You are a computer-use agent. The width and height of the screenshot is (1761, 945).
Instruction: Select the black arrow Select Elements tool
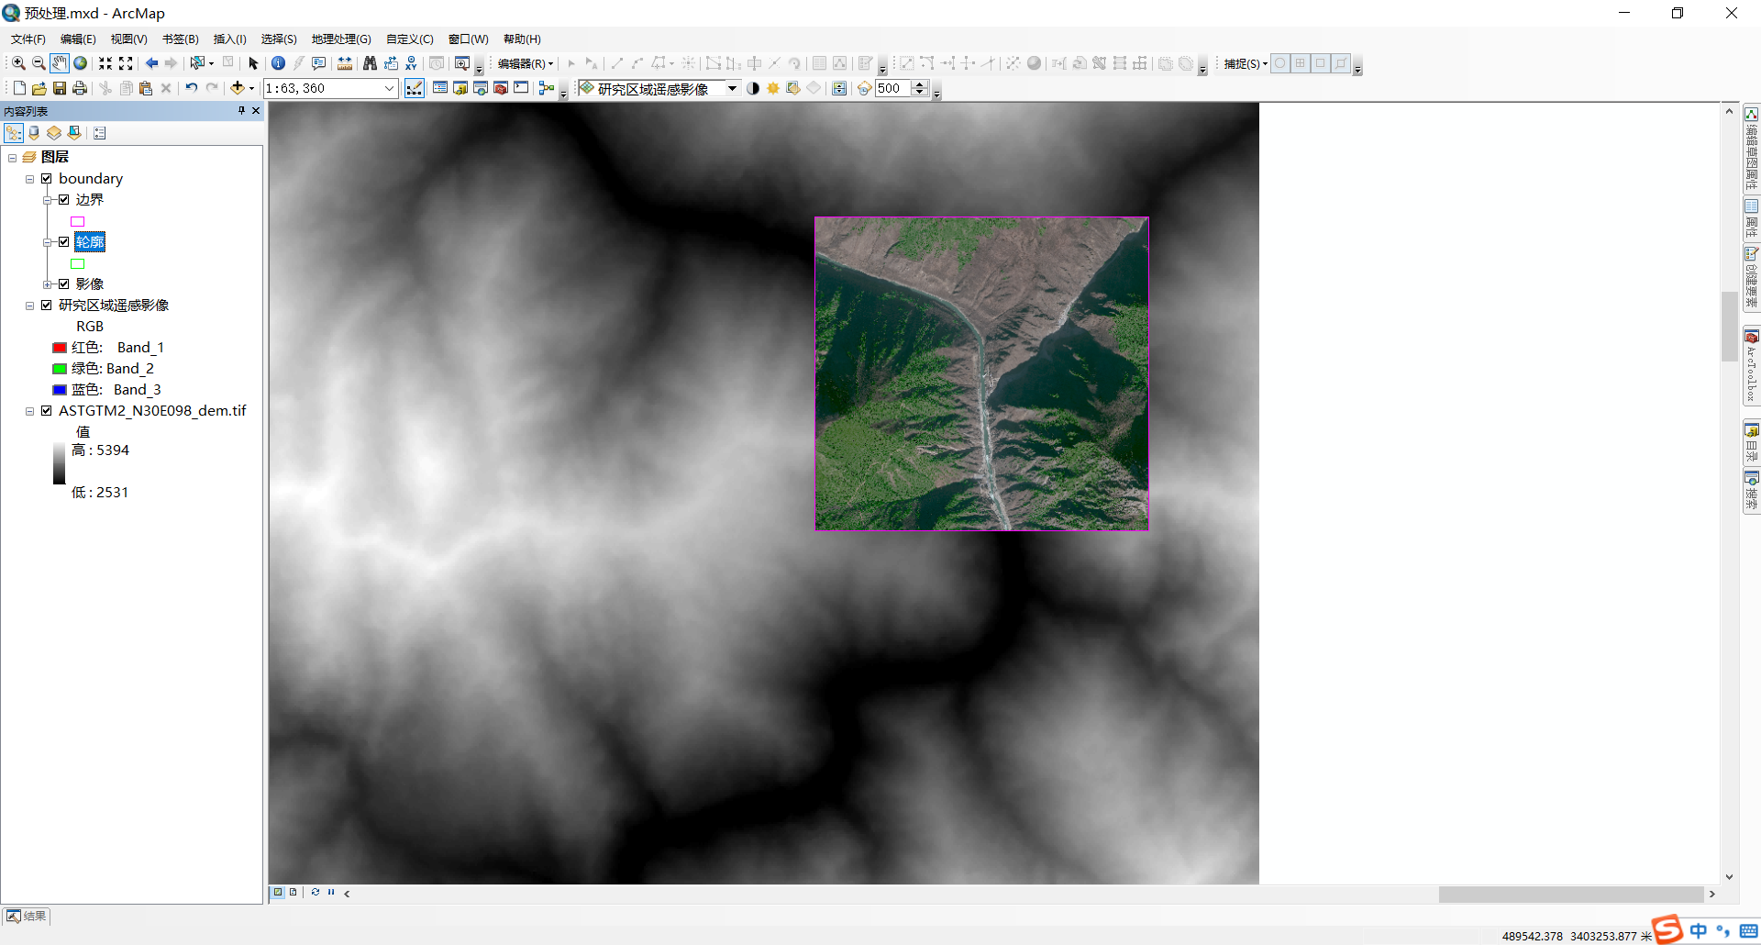254,63
